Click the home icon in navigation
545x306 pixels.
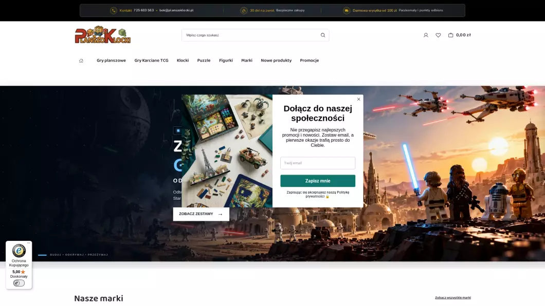coord(81,61)
